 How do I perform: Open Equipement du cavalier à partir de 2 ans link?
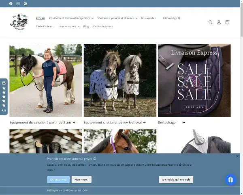[x=42, y=123]
